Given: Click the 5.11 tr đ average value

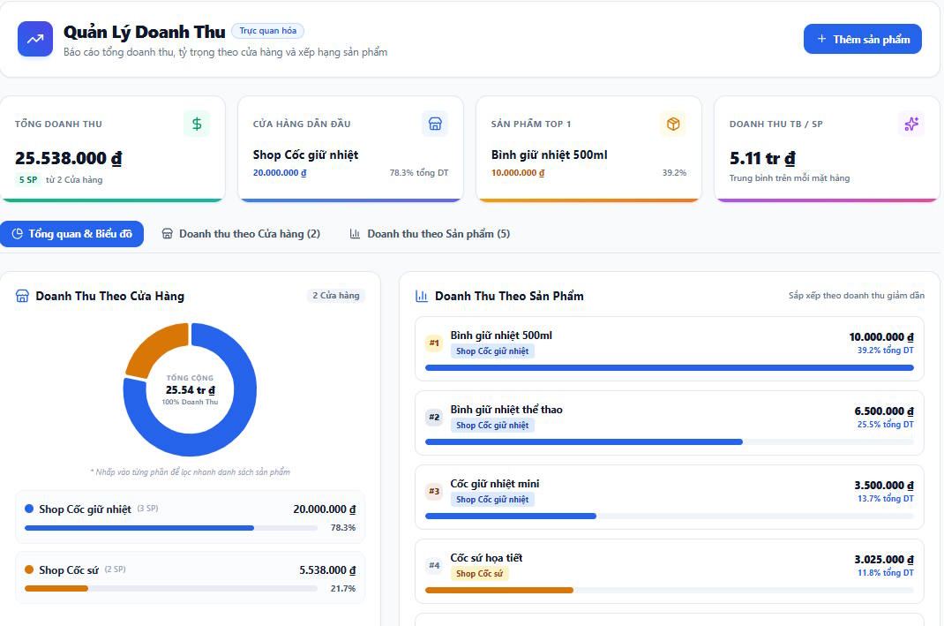Looking at the screenshot, I should click(x=762, y=158).
